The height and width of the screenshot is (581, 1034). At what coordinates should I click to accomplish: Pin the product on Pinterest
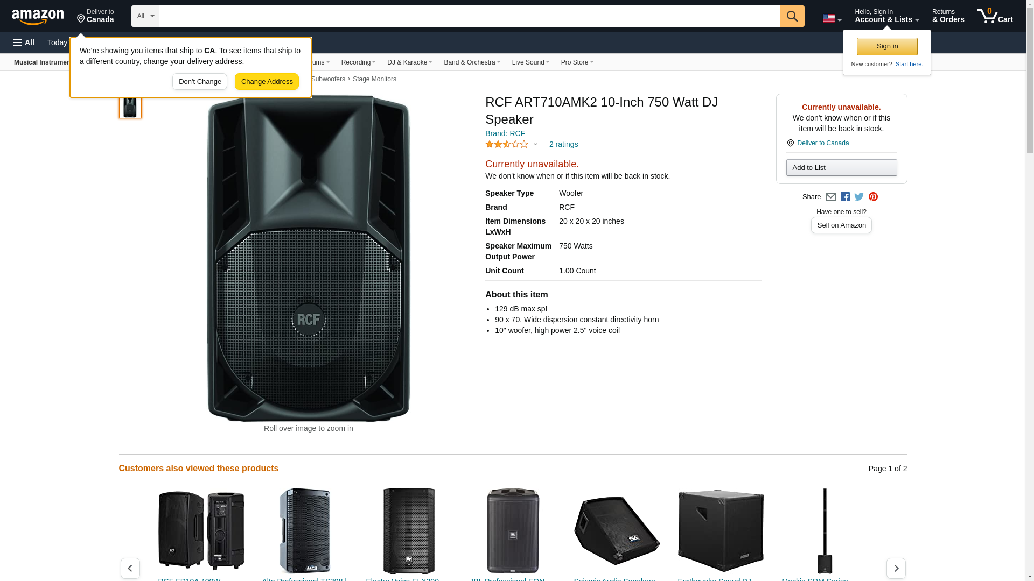tap(873, 197)
